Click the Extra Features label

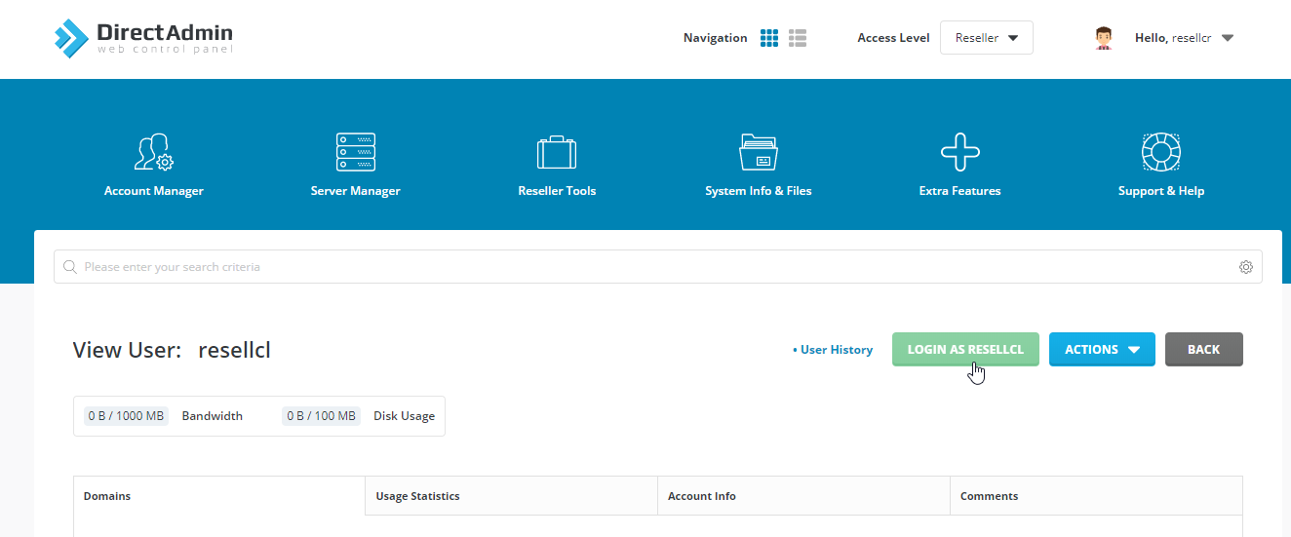coord(960,191)
